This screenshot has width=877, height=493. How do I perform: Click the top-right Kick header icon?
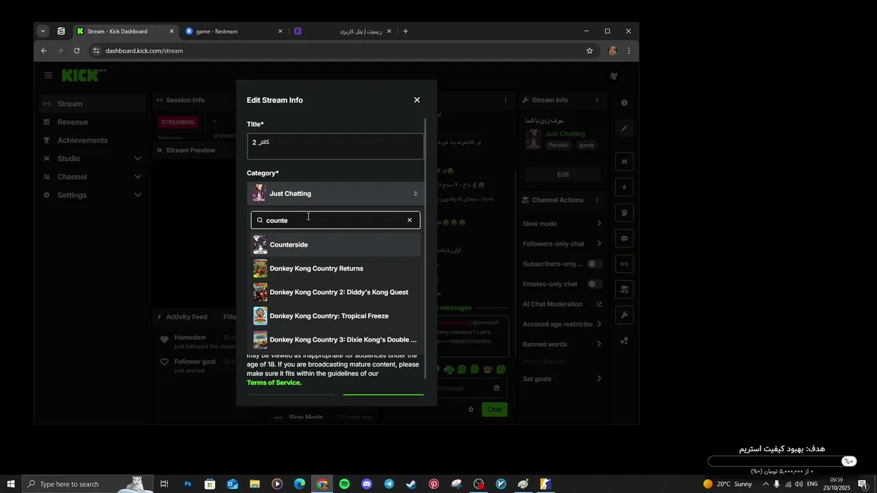point(614,76)
